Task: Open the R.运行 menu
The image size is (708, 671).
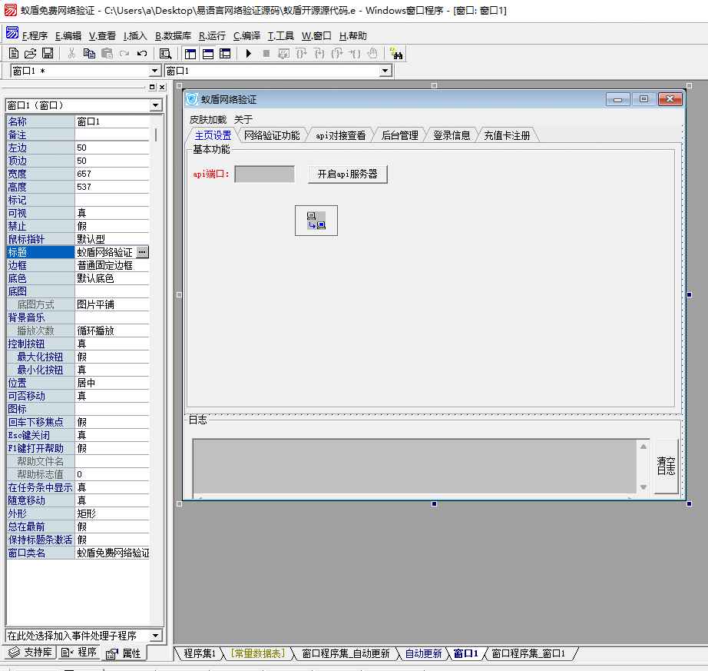Action: (212, 35)
